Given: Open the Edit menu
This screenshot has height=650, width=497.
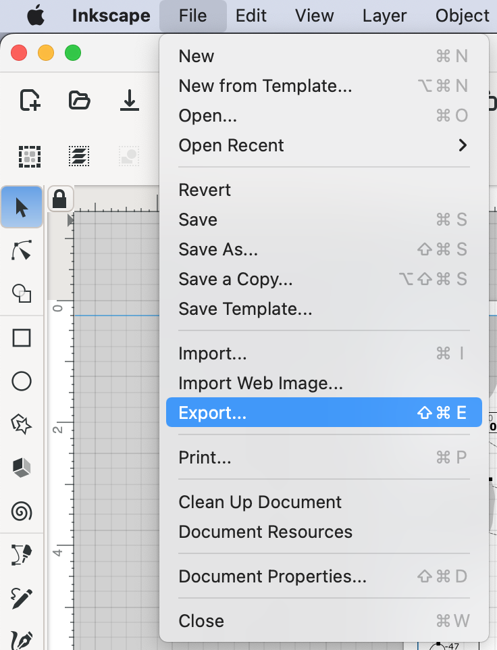Looking at the screenshot, I should [x=251, y=16].
